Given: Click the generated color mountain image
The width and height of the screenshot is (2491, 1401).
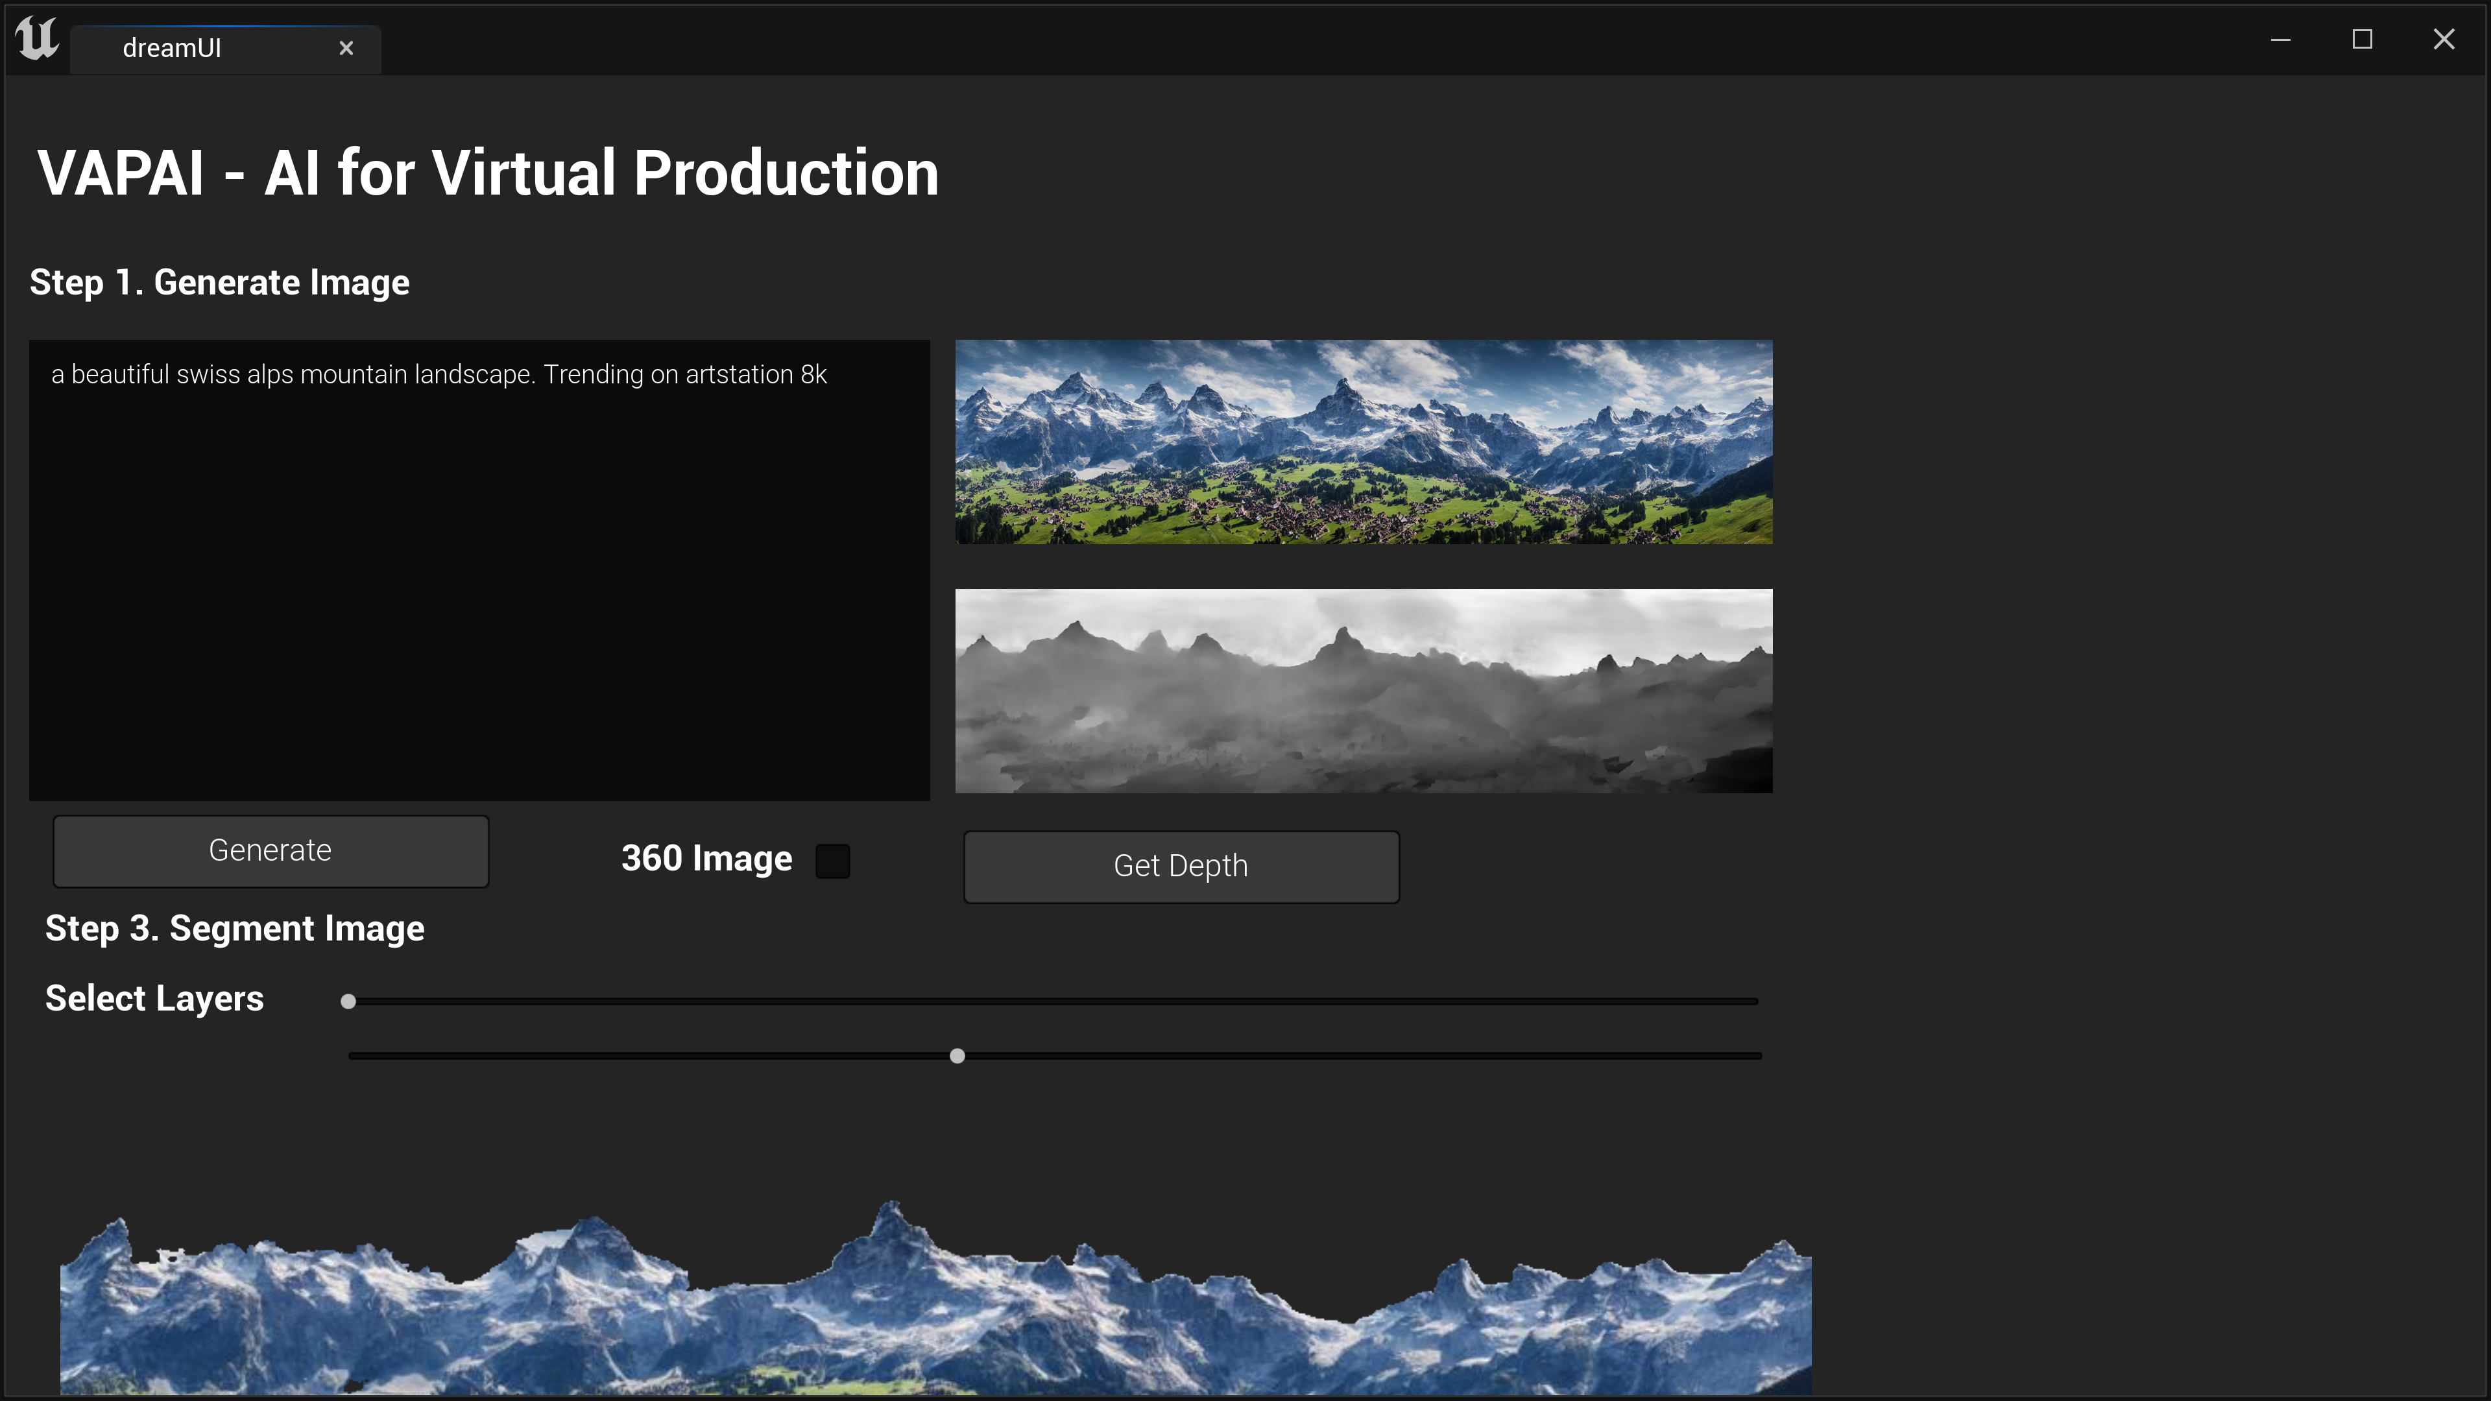Looking at the screenshot, I should 1364,442.
